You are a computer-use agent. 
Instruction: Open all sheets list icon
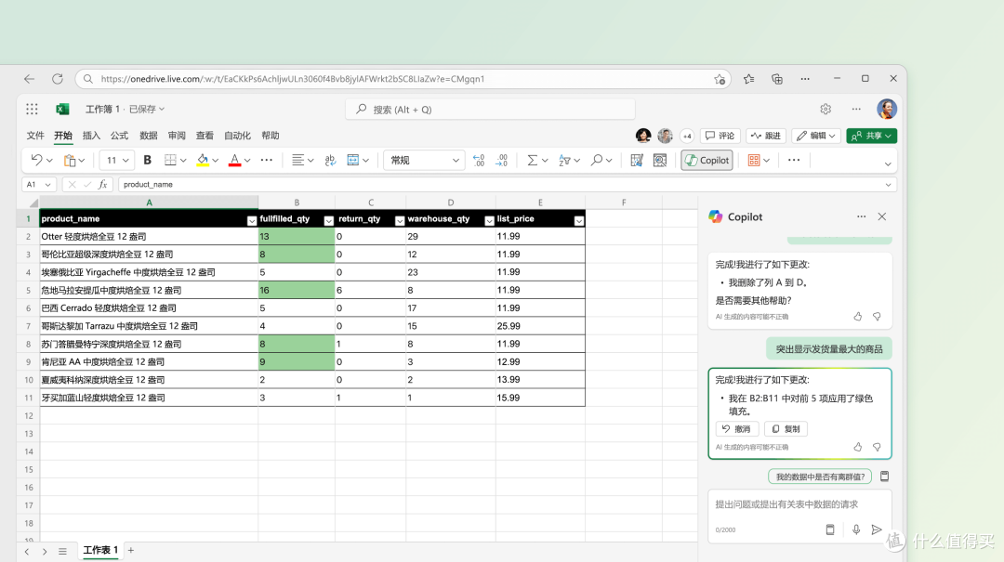tap(62, 551)
